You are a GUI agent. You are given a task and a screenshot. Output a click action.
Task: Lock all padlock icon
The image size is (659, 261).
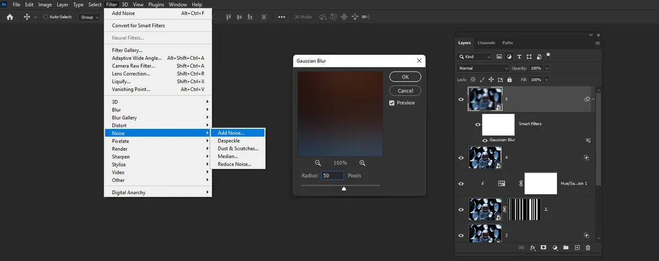coord(510,80)
